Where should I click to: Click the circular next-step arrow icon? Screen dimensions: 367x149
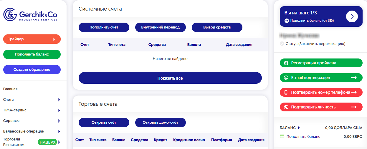tap(352, 17)
